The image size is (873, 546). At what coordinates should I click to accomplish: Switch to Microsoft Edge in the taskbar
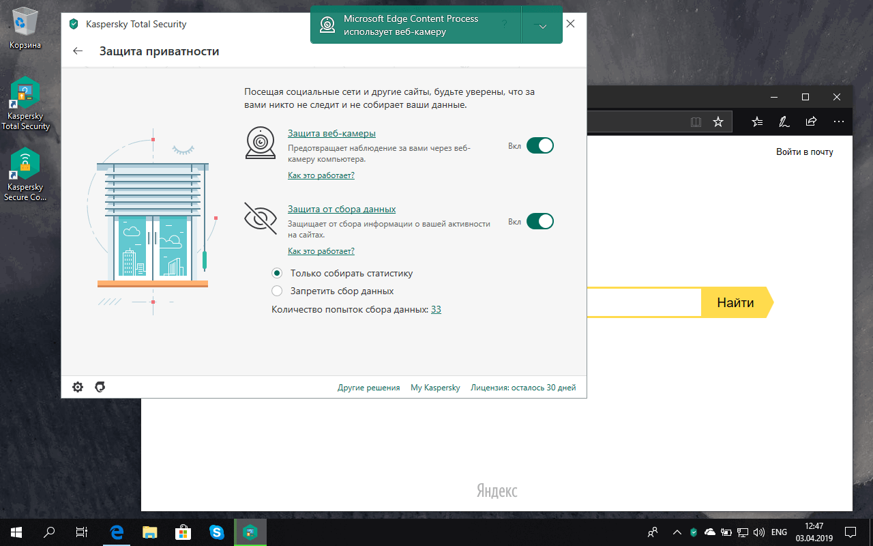pos(117,532)
